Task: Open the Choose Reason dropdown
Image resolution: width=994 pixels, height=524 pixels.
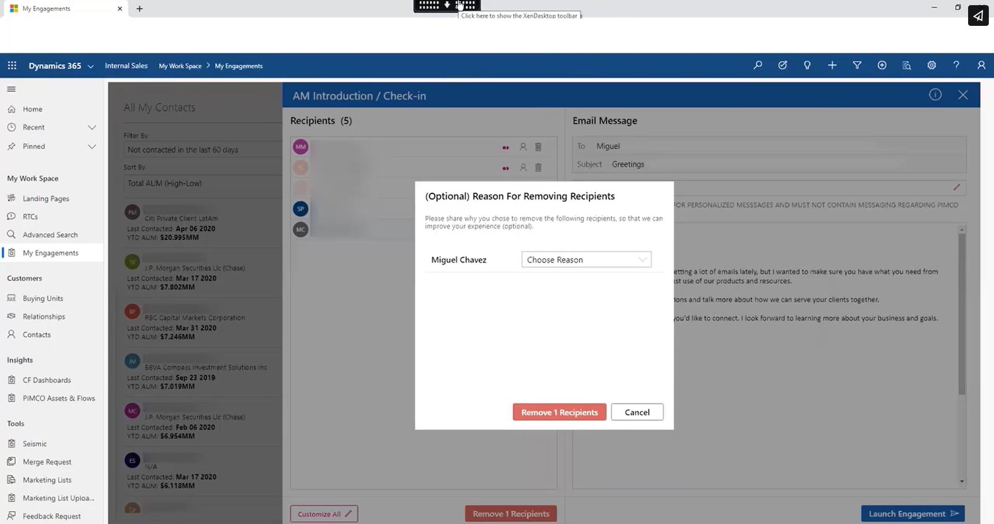Action: pyautogui.click(x=586, y=260)
